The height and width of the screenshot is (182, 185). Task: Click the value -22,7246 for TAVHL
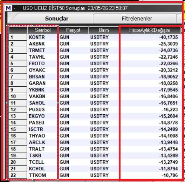(169, 57)
